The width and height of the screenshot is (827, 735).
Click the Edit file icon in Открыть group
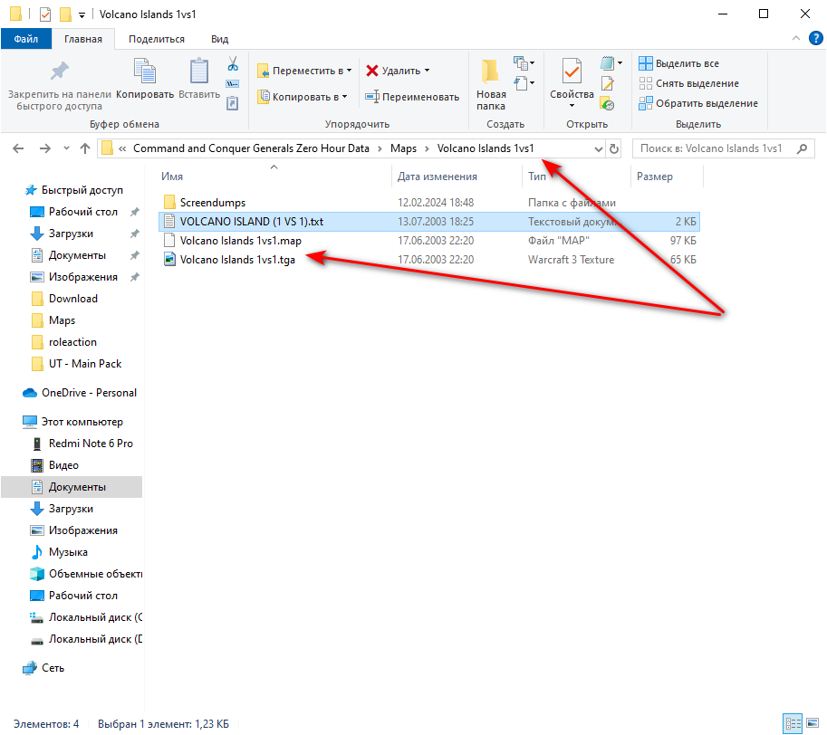tap(607, 84)
